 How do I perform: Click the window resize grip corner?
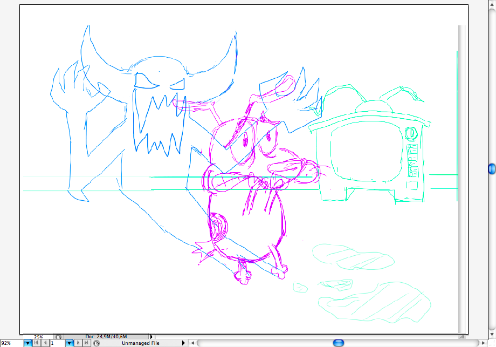click(492, 343)
